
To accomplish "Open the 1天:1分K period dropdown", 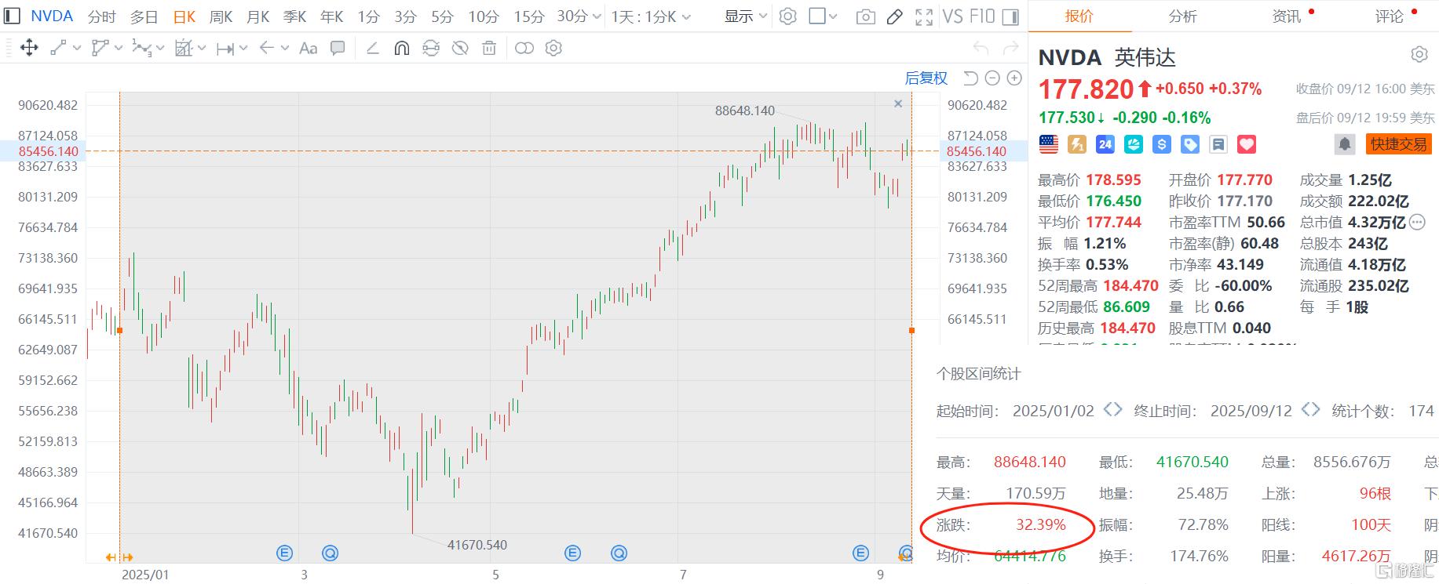I will click(652, 16).
